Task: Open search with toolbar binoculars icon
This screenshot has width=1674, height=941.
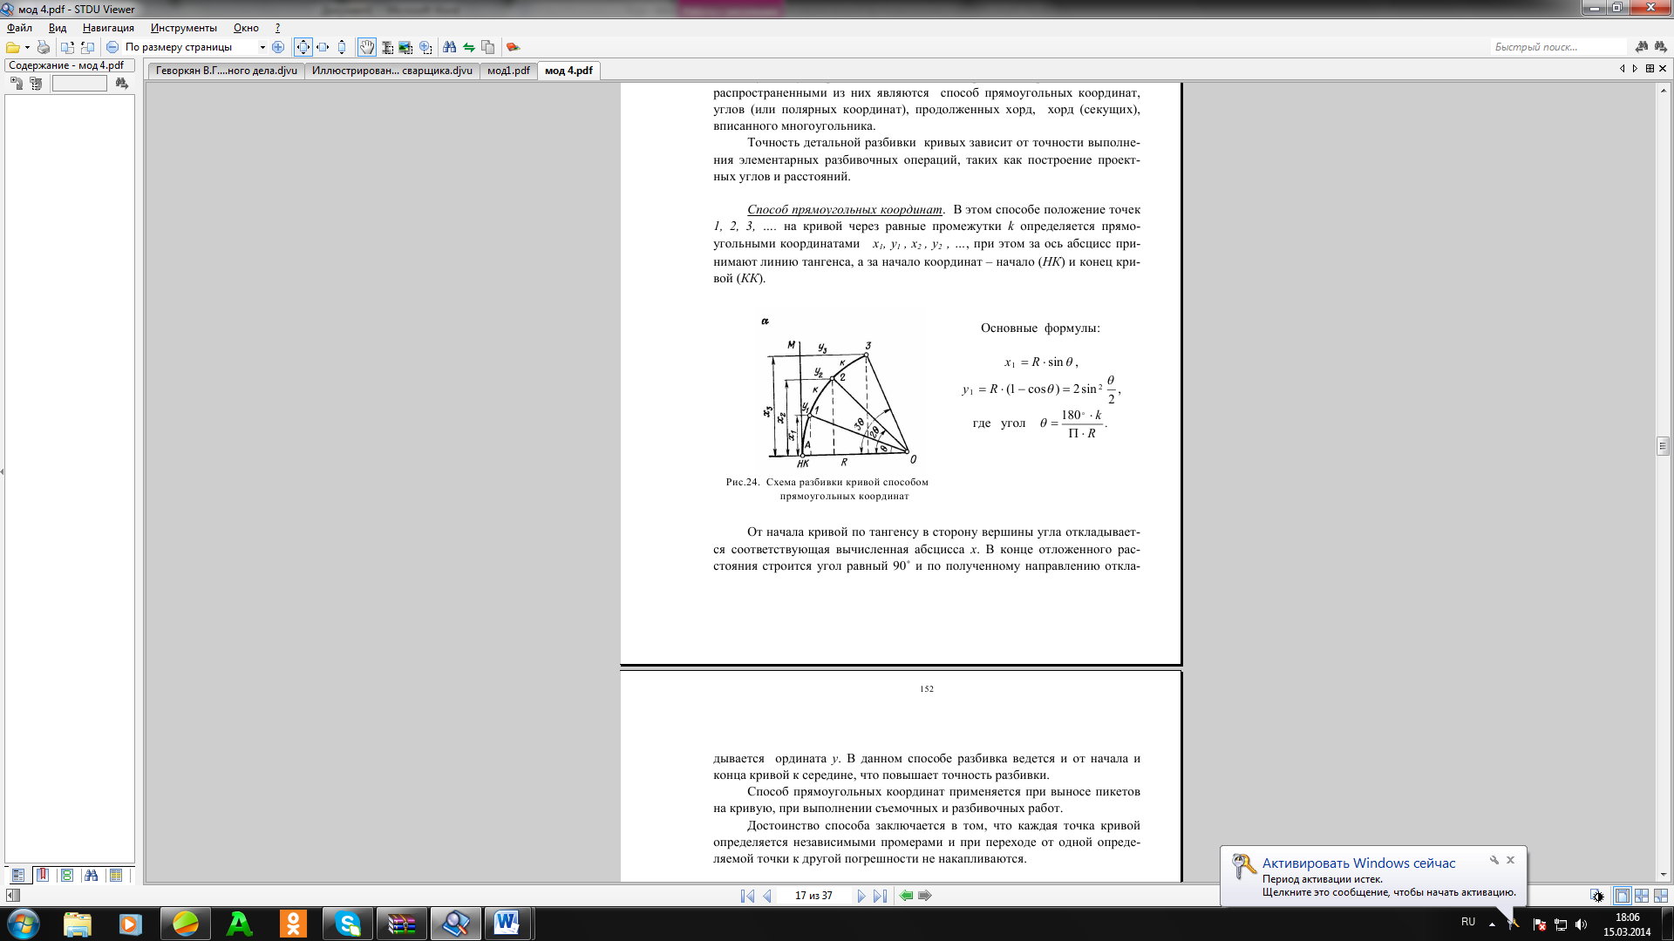Action: coord(450,47)
